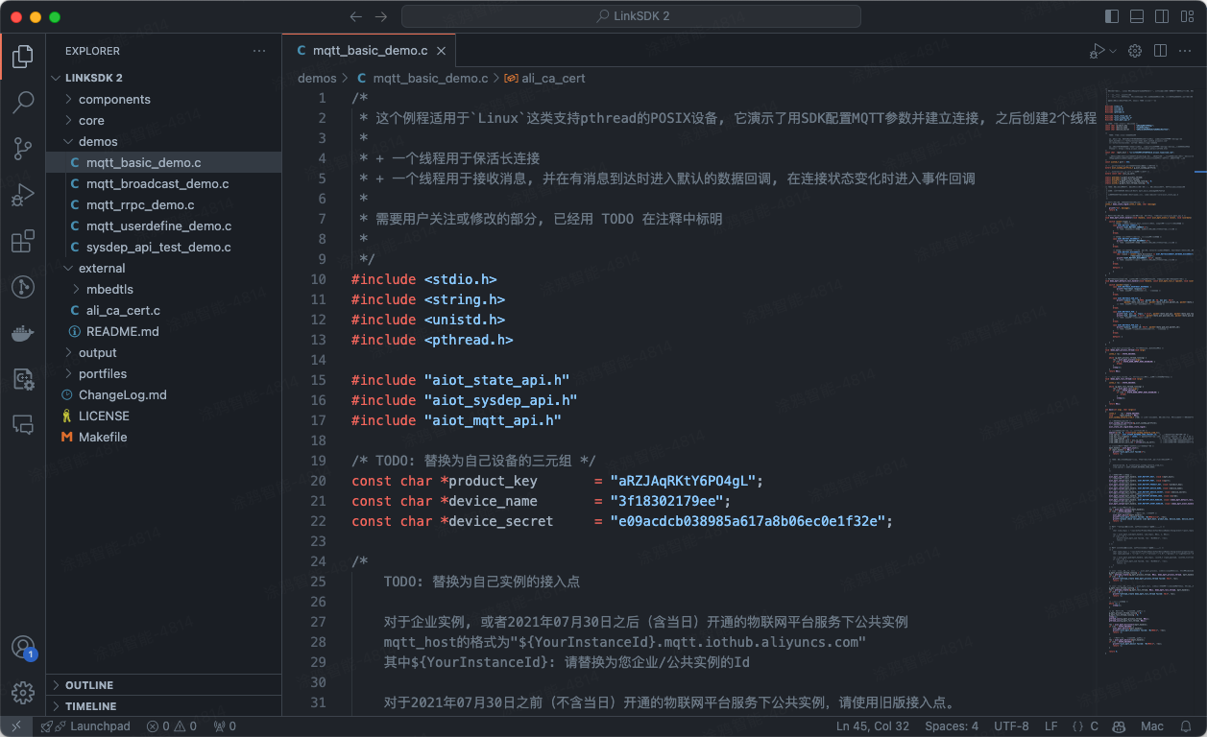
Task: Open the file-with-gear icon in activity bar
Action: [x=23, y=379]
